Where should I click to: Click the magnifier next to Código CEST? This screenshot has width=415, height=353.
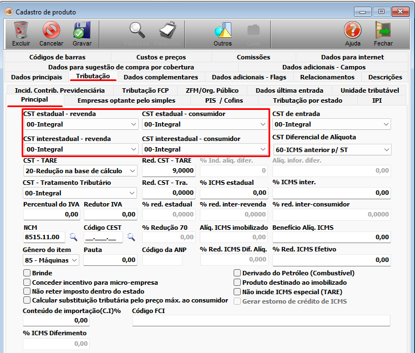(131, 238)
